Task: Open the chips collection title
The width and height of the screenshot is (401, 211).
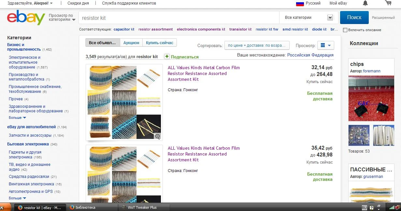Action: point(357,64)
